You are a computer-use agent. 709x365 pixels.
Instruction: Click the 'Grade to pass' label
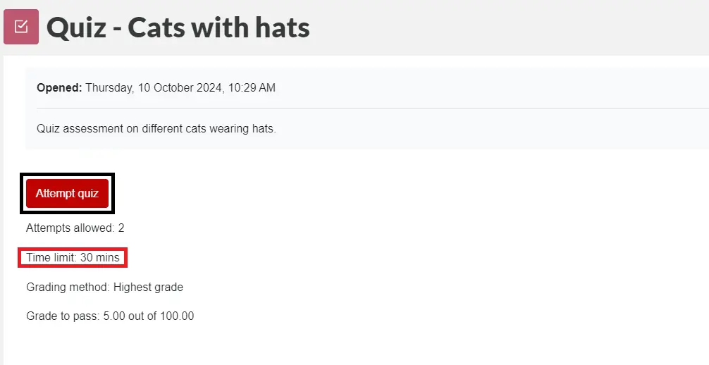click(63, 316)
